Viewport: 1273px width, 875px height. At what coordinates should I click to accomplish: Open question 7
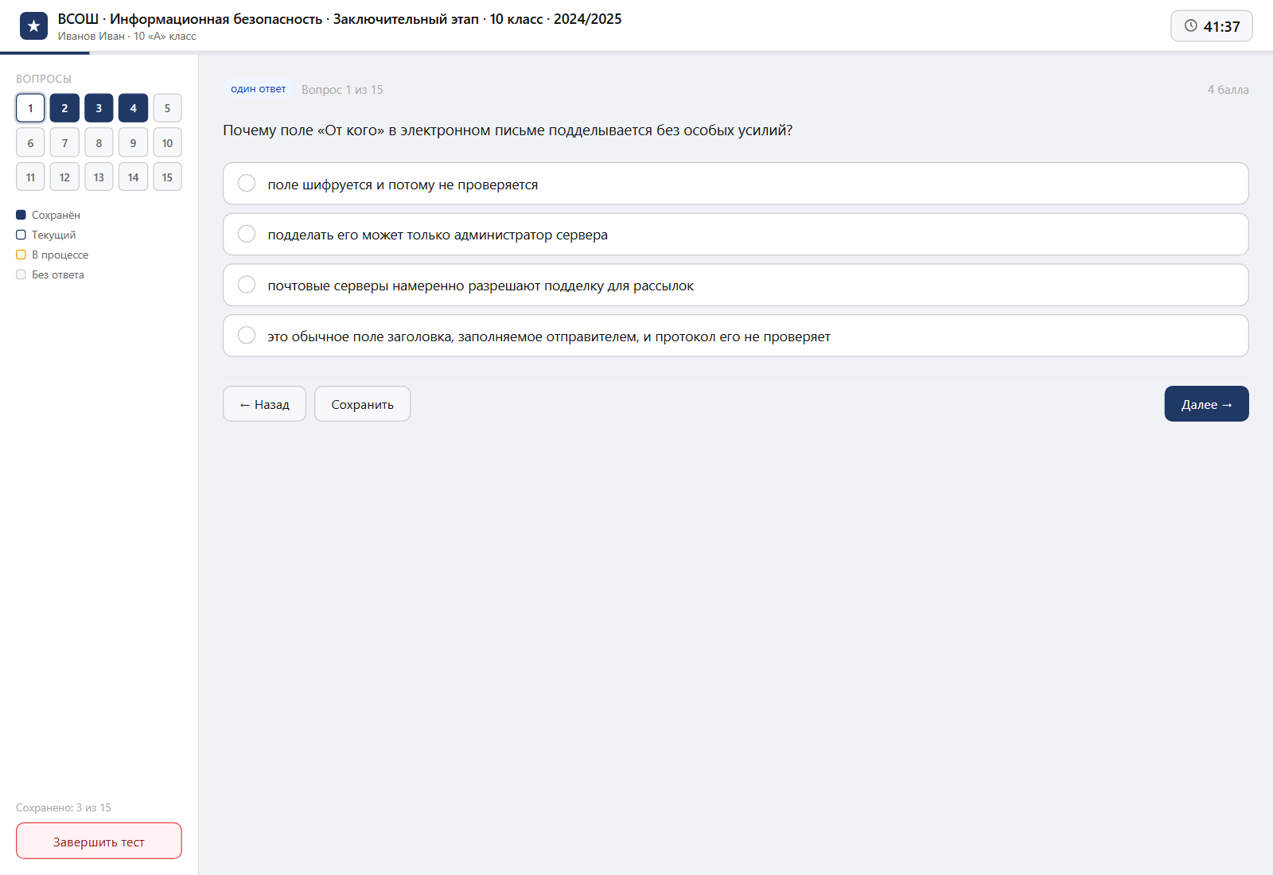[64, 143]
